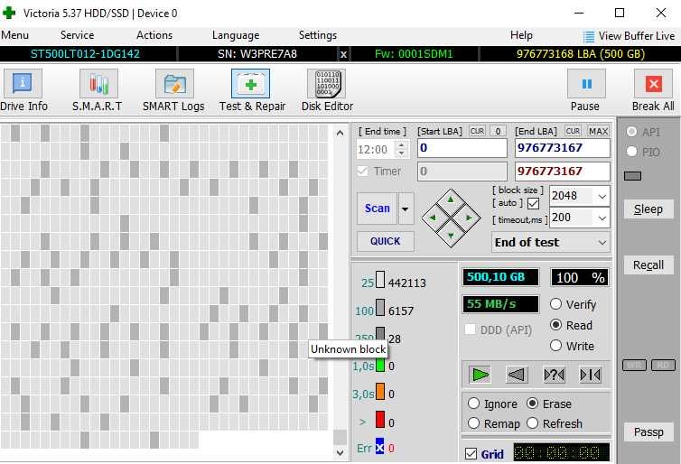Screen dimensions: 681x464
Task: Click the Passp button
Action: coord(648,432)
